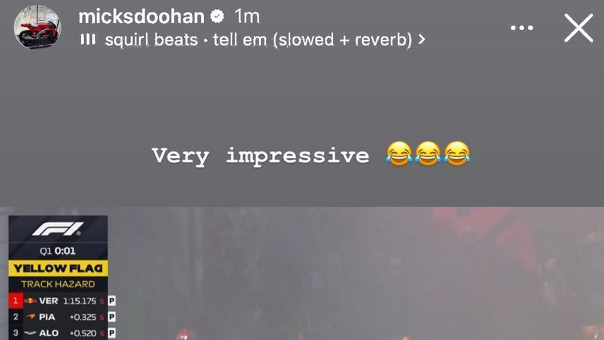Click the first laughing-crying emoji

click(399, 154)
